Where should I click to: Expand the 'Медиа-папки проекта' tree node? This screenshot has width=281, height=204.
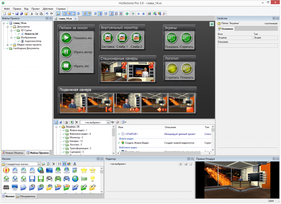[7, 45]
